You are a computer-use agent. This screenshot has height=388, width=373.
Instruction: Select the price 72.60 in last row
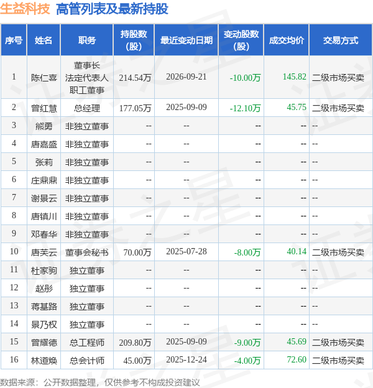[x=297, y=359]
